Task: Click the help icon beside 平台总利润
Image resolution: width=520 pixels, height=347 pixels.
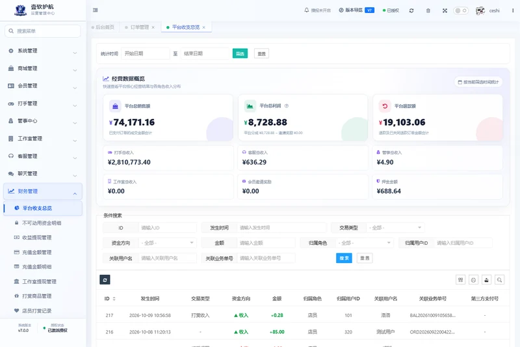Action: pos(287,106)
